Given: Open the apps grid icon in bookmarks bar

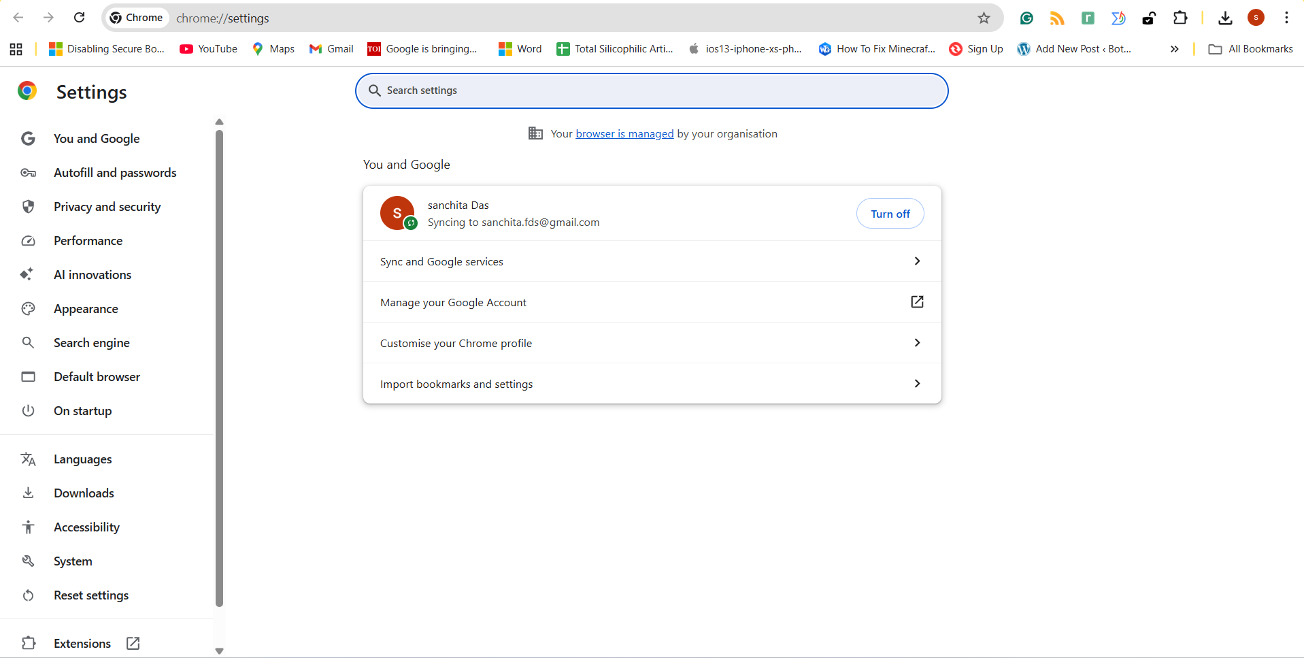Looking at the screenshot, I should (x=16, y=49).
